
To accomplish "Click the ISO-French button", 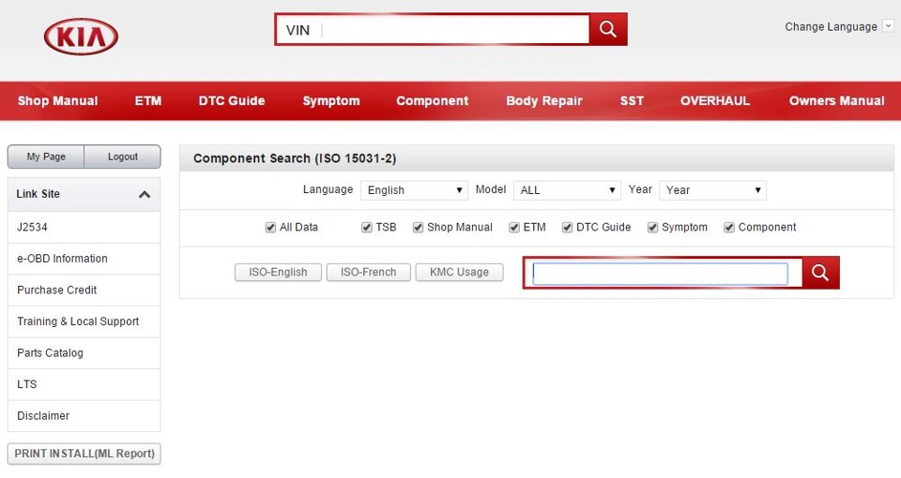I will (x=368, y=272).
